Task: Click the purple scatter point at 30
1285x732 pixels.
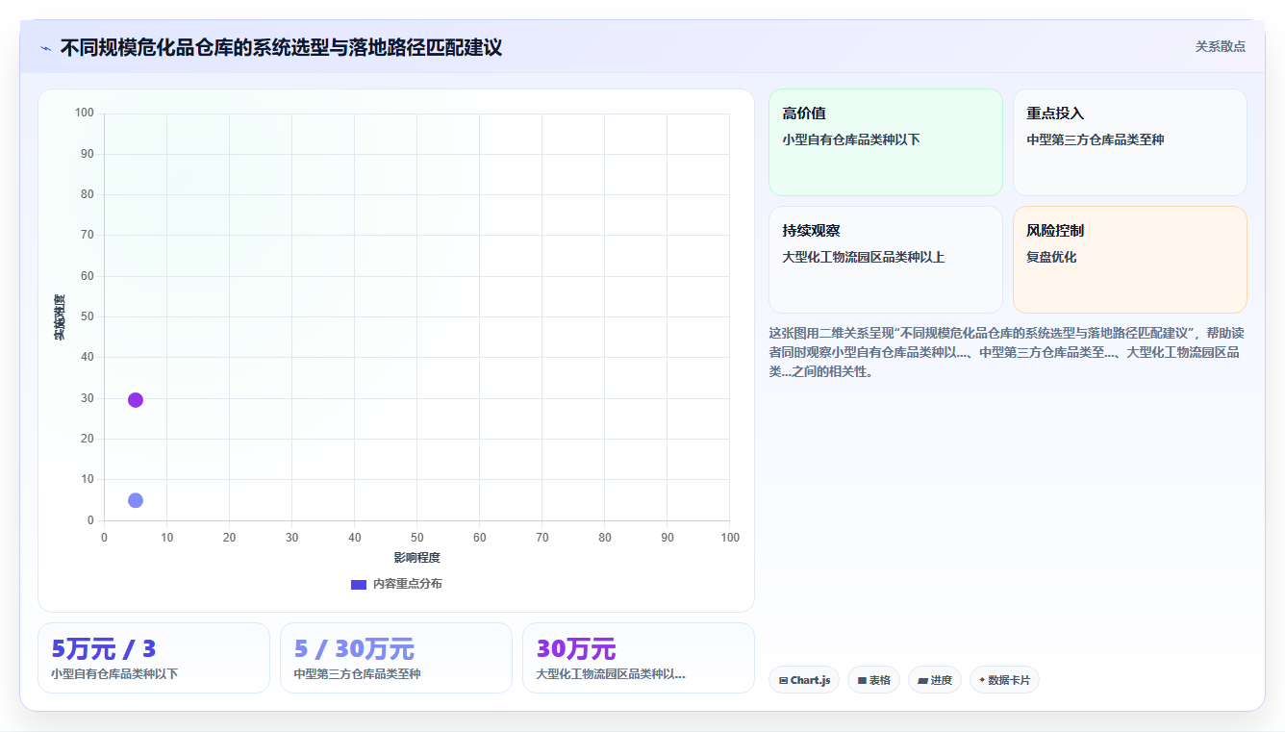Action: pos(136,400)
